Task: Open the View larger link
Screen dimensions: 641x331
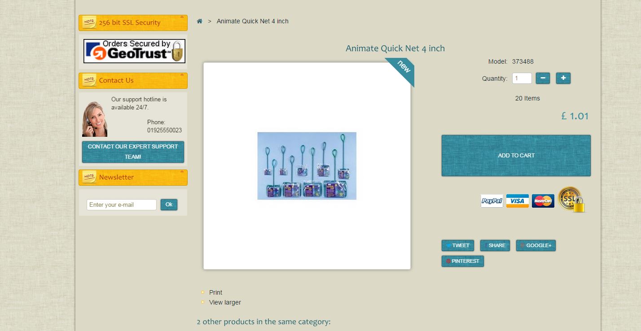Action: 225,302
